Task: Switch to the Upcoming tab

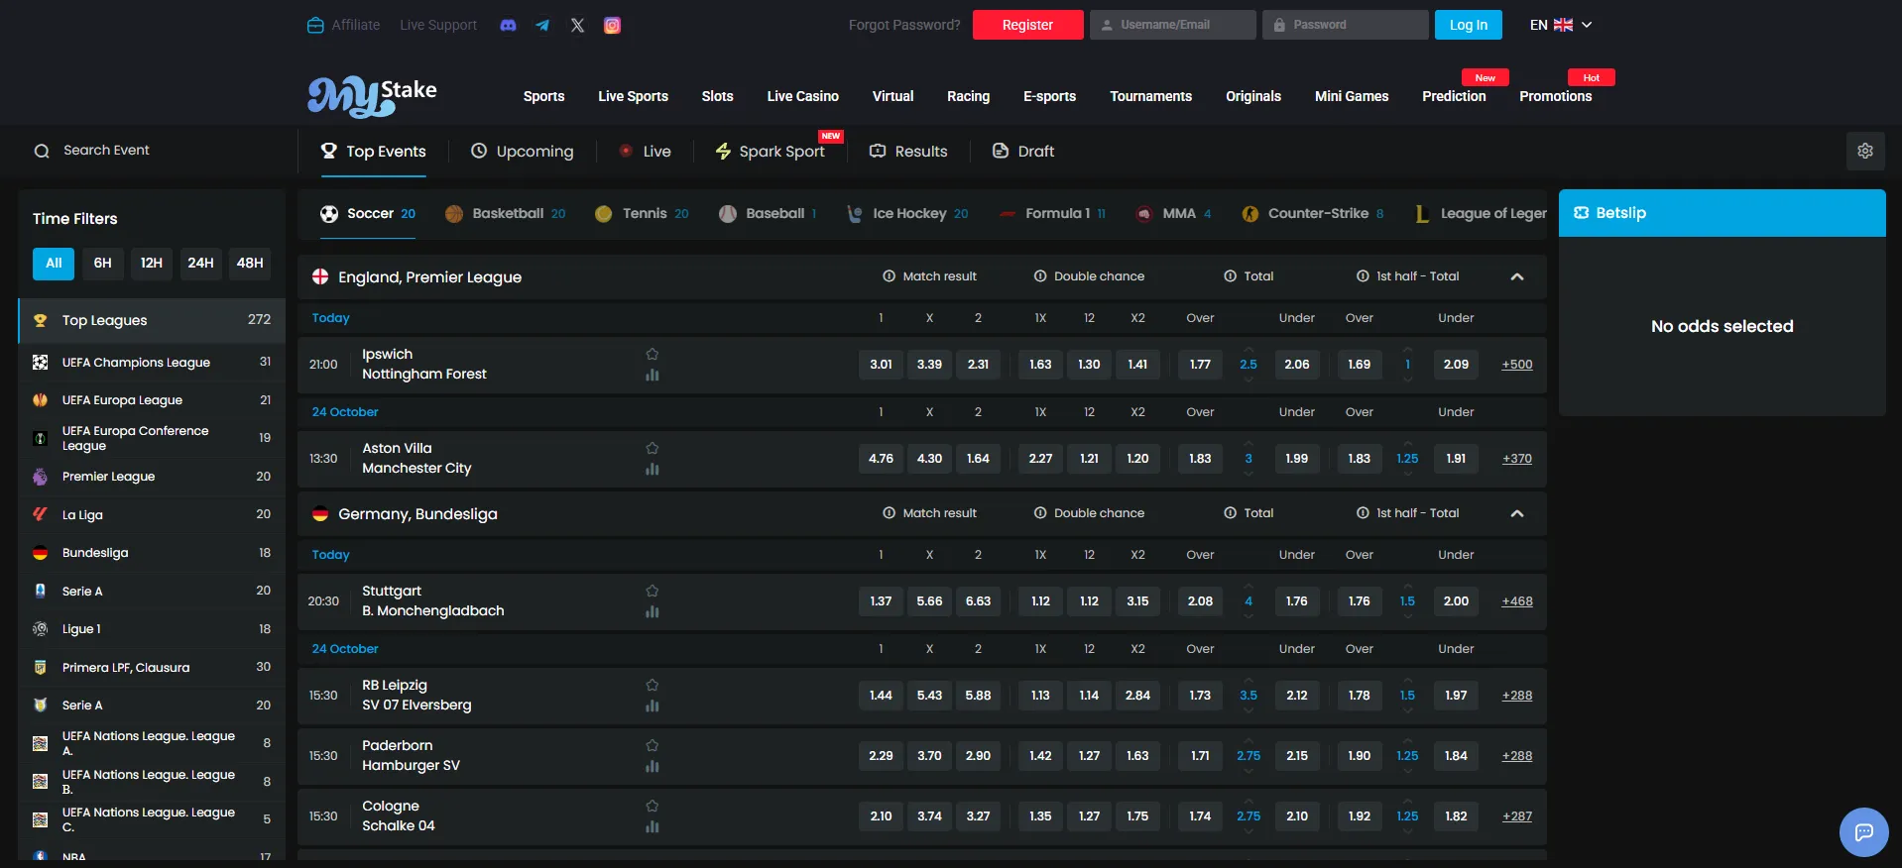Action: (x=522, y=151)
